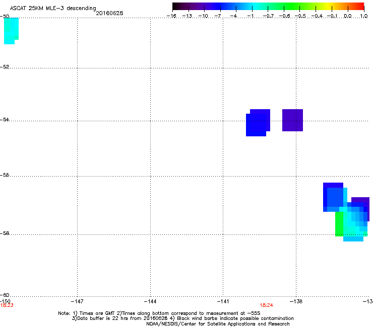Click the purple data square on the -138 gridline

tap(292, 120)
